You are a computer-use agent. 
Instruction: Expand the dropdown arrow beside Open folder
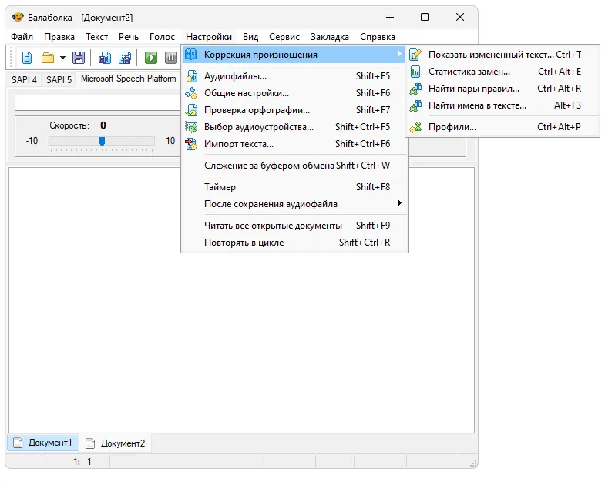[62, 58]
